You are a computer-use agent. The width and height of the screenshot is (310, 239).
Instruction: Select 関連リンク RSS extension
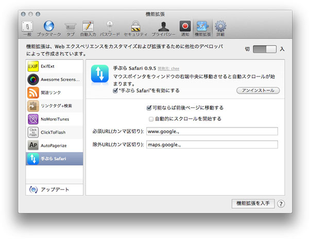point(55,92)
